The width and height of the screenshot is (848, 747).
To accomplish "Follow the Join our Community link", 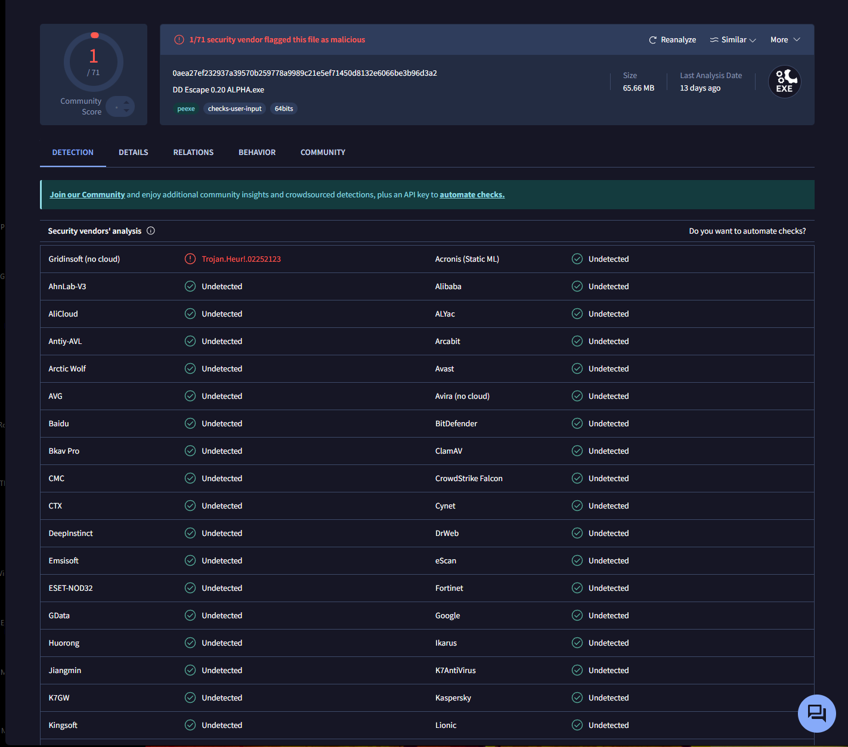I will coord(87,195).
